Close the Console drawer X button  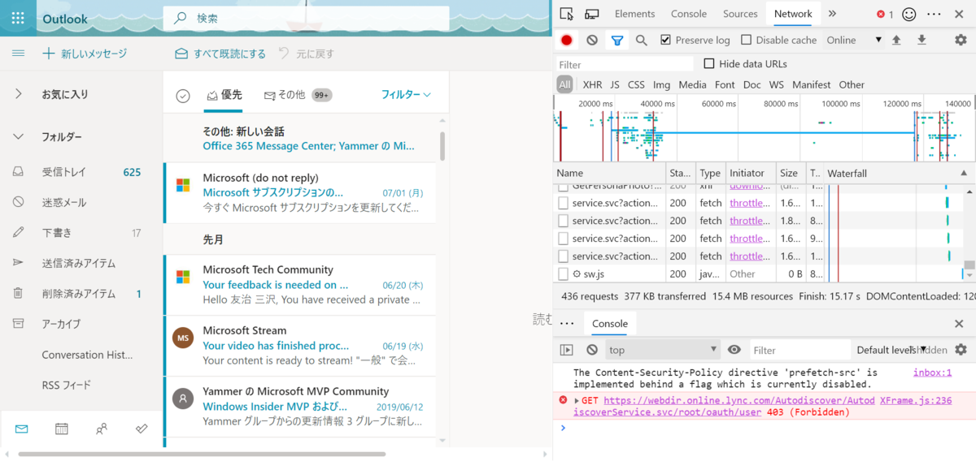[959, 324]
